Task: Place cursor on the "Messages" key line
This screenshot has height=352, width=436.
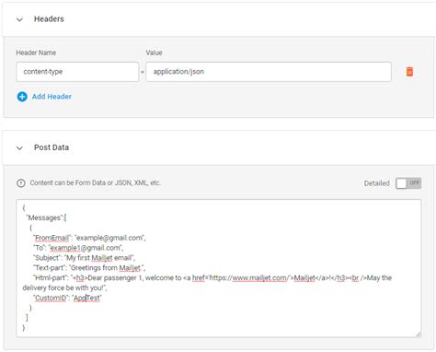Action: [46, 217]
